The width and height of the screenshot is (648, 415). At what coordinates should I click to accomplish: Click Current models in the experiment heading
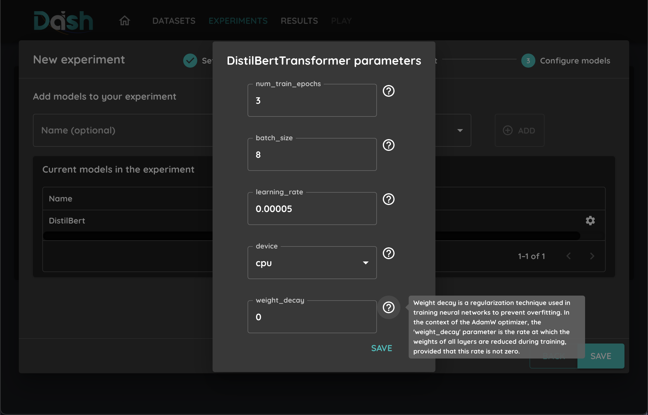pos(118,169)
